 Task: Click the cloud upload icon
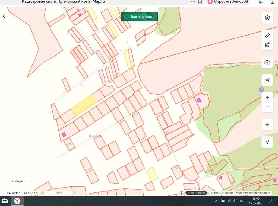[x=267, y=62]
